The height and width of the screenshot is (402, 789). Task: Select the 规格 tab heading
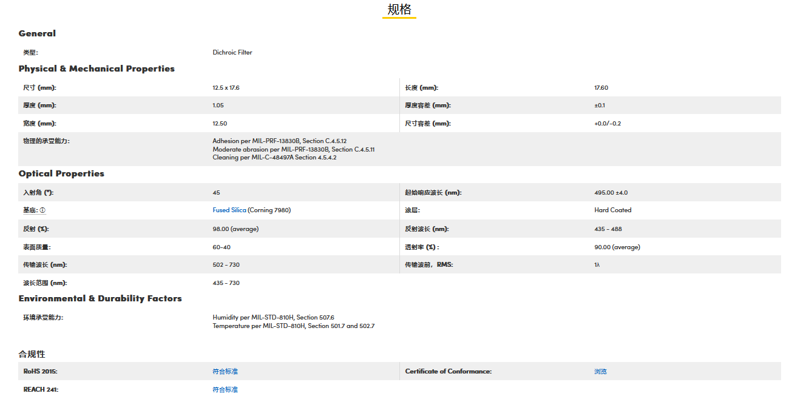(399, 10)
